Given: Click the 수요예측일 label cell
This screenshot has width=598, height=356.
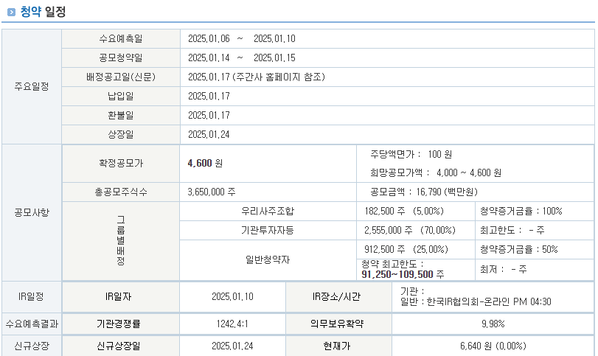Looking at the screenshot, I should click(x=121, y=38).
